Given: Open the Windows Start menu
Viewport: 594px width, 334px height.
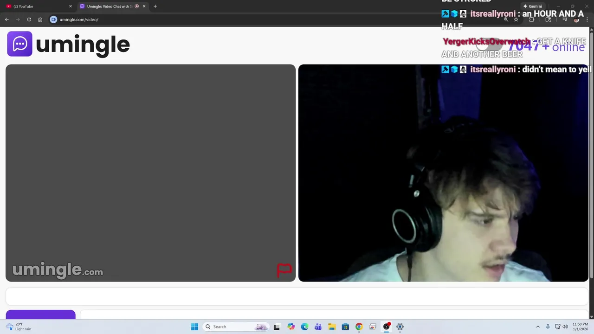Looking at the screenshot, I should [x=194, y=327].
